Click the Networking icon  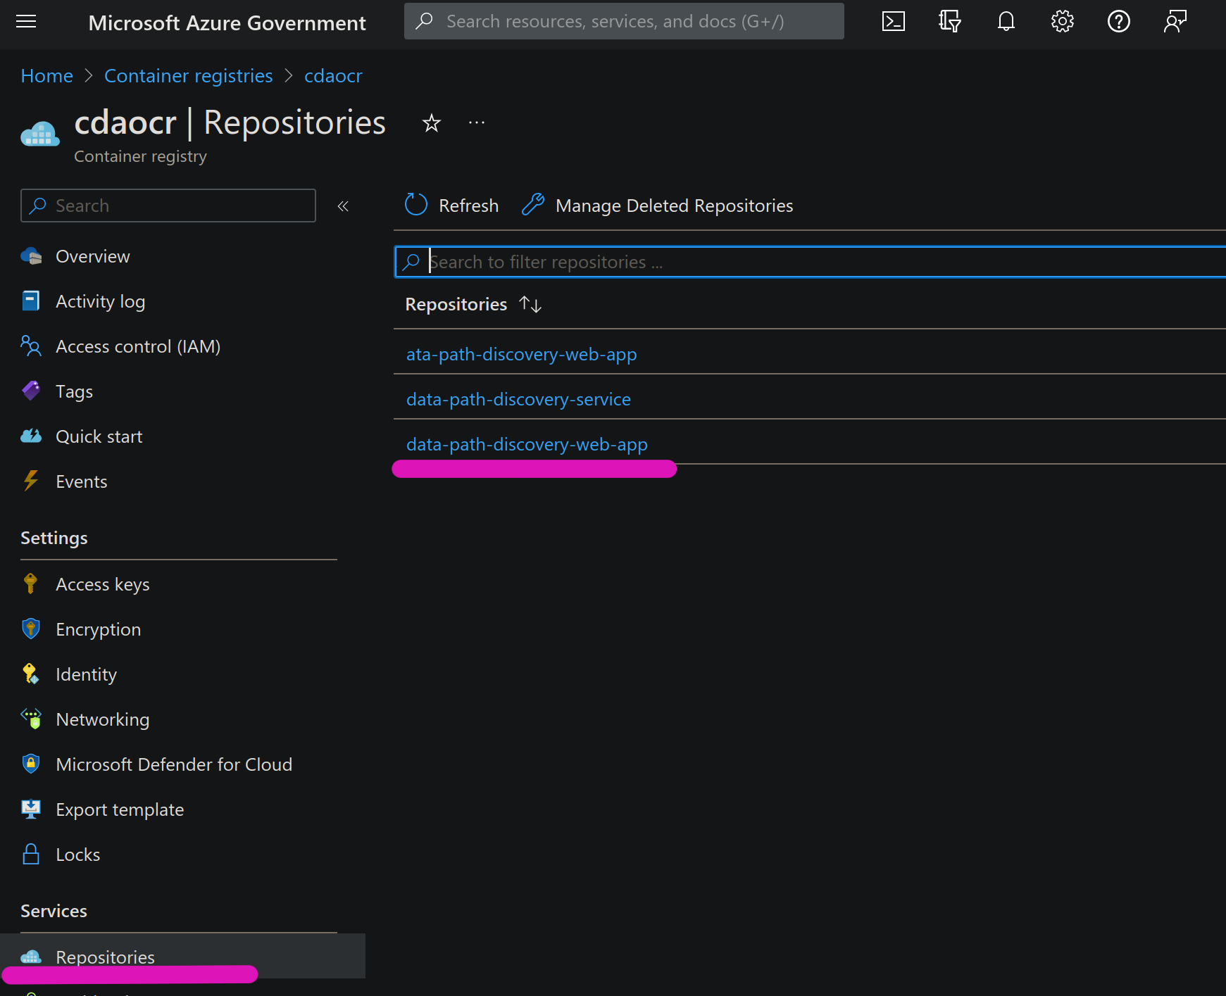tap(32, 719)
